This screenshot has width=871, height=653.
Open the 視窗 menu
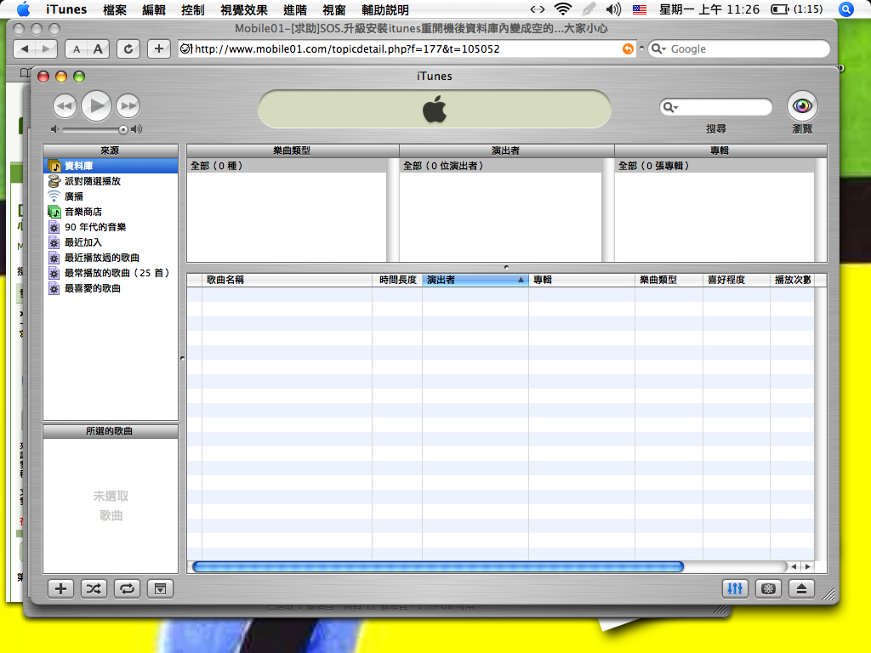[333, 9]
